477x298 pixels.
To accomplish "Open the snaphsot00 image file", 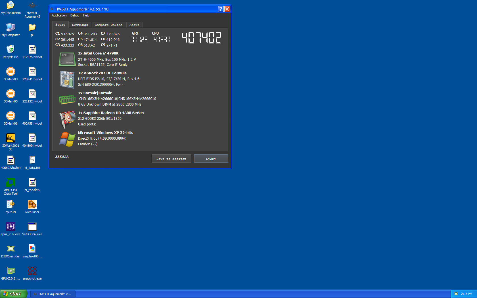I will (32, 251).
